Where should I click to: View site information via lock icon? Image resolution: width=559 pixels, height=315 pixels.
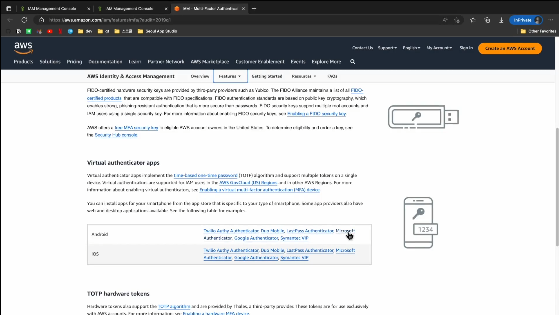click(x=41, y=20)
